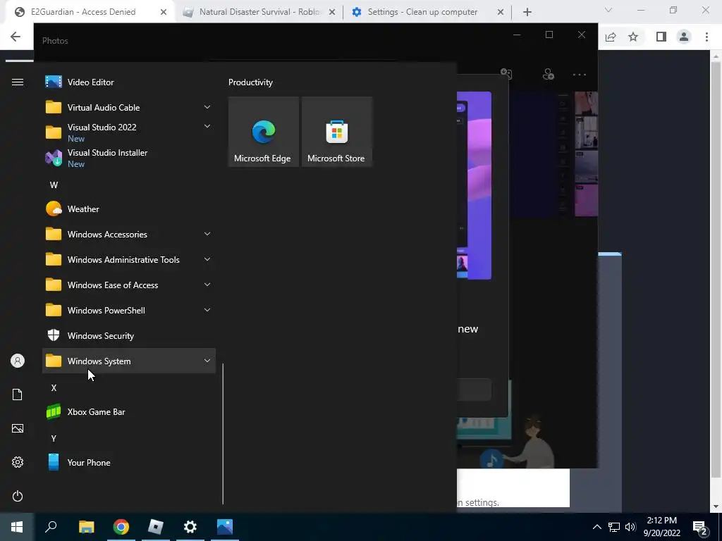722x541 pixels.
Task: Switch to Settings app on the taskbar
Action: point(190,527)
